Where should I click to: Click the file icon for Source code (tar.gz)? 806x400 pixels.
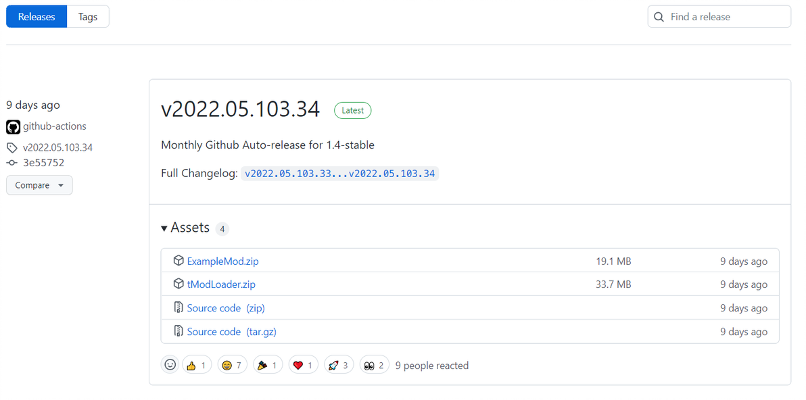tap(179, 331)
